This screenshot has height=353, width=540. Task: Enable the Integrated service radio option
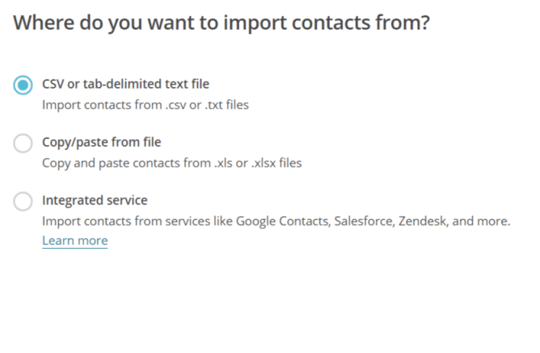(23, 202)
